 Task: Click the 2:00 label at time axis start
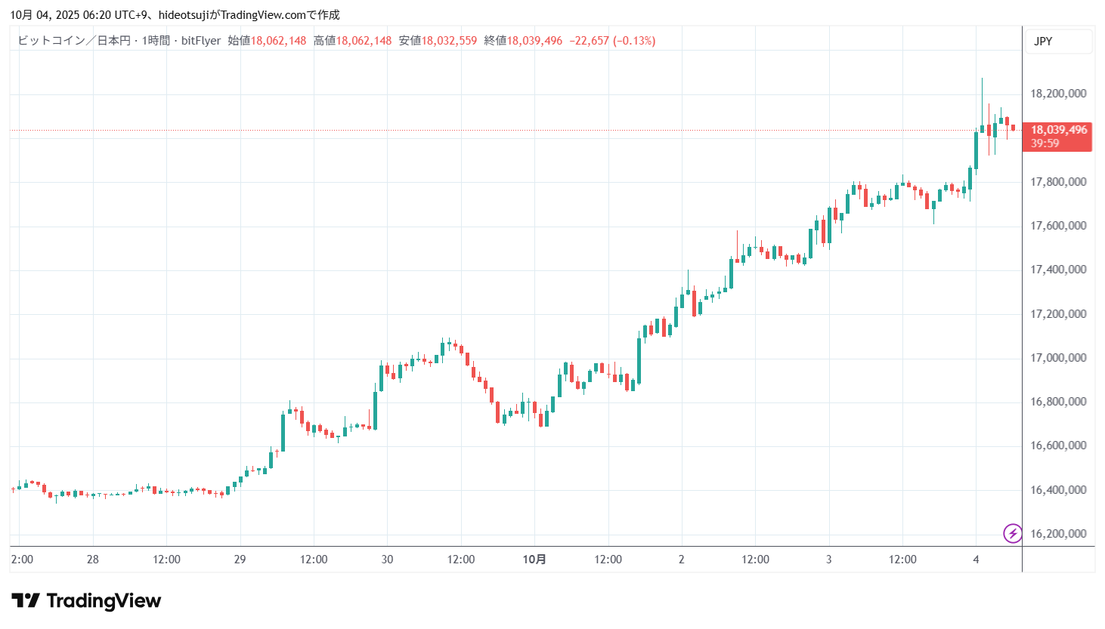(22, 560)
